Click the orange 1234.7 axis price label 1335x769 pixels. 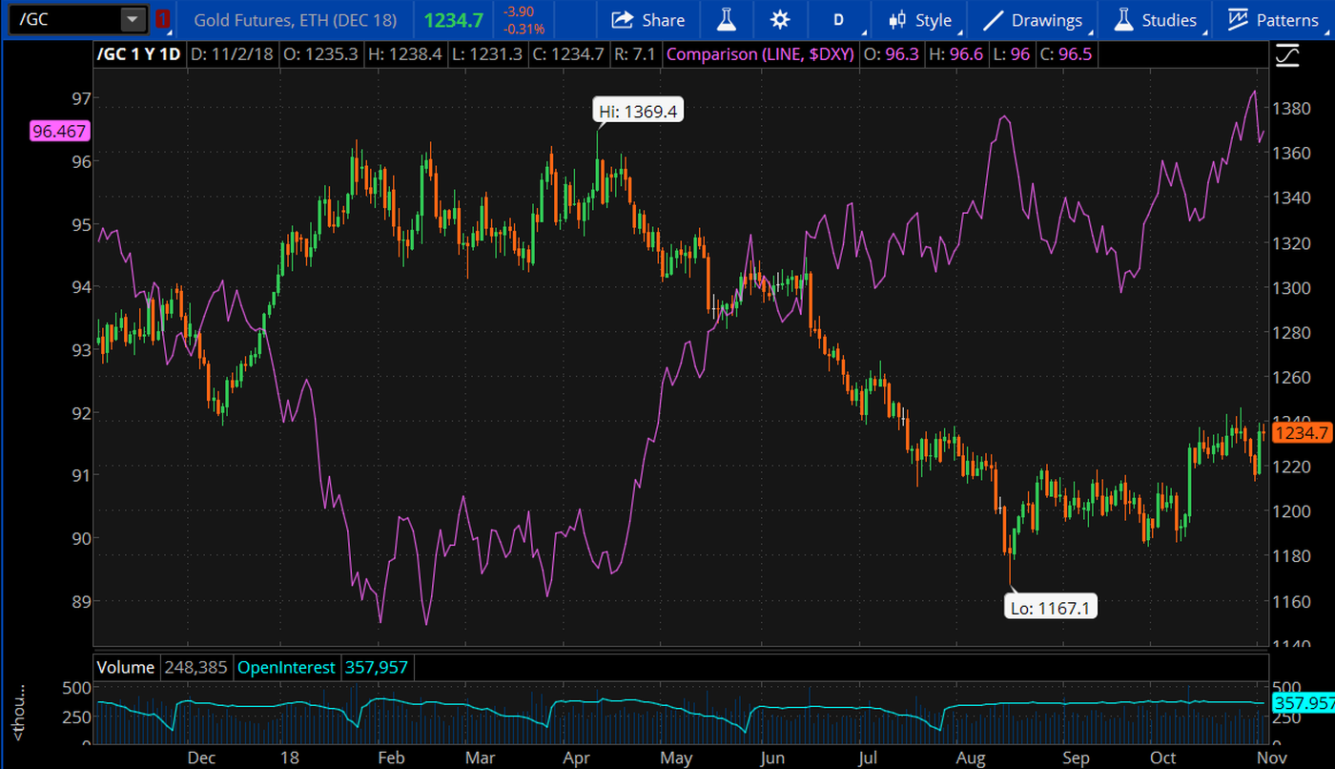tap(1302, 433)
